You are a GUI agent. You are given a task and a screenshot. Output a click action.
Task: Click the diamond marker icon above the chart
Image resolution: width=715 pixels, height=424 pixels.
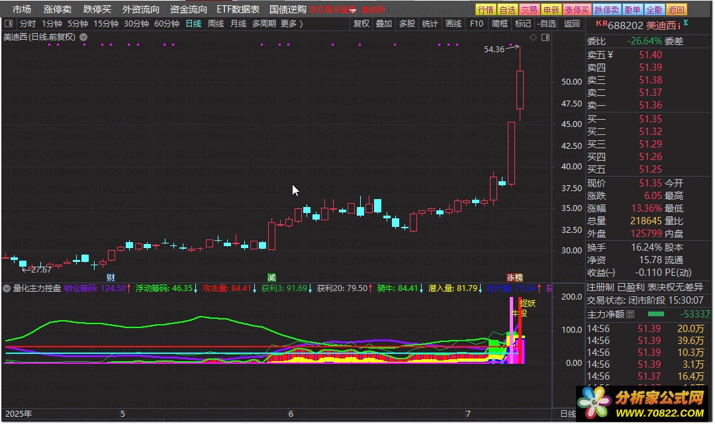point(533,37)
